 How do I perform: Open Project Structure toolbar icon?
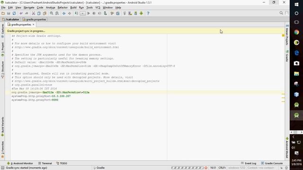118,13
